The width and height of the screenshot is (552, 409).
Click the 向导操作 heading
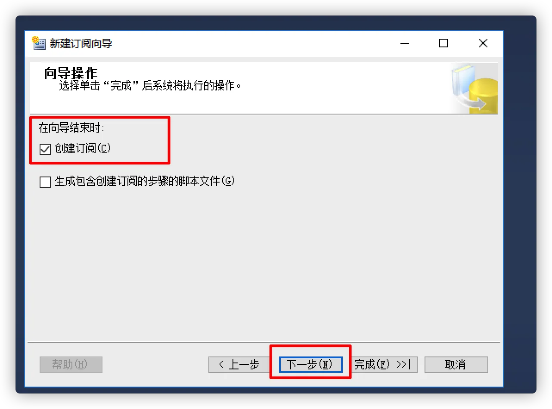pyautogui.click(x=71, y=73)
